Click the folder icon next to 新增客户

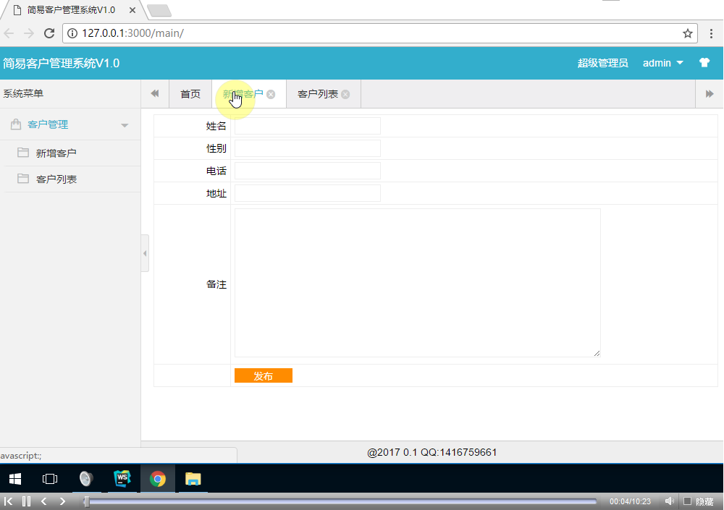point(22,153)
